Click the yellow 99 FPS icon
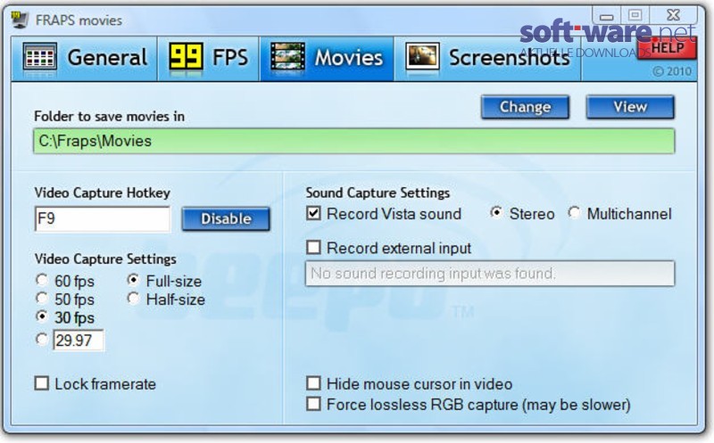Image resolution: width=714 pixels, height=443 pixels. point(186,57)
